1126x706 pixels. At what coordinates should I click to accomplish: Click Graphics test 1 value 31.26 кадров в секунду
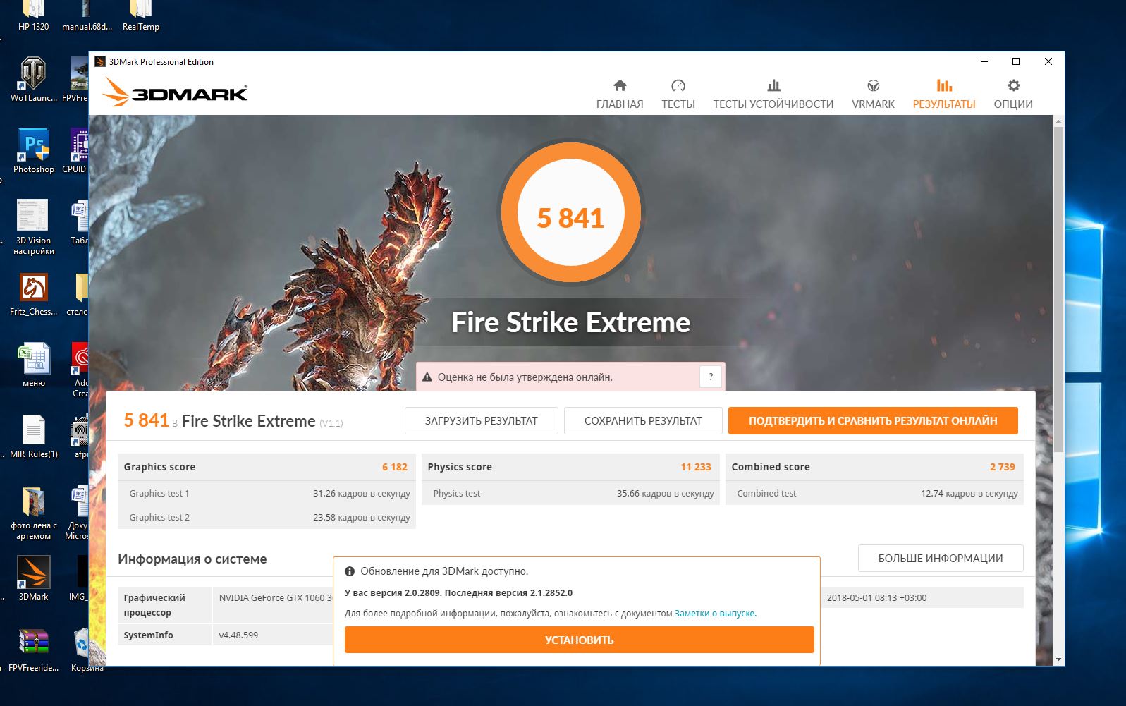click(x=362, y=494)
